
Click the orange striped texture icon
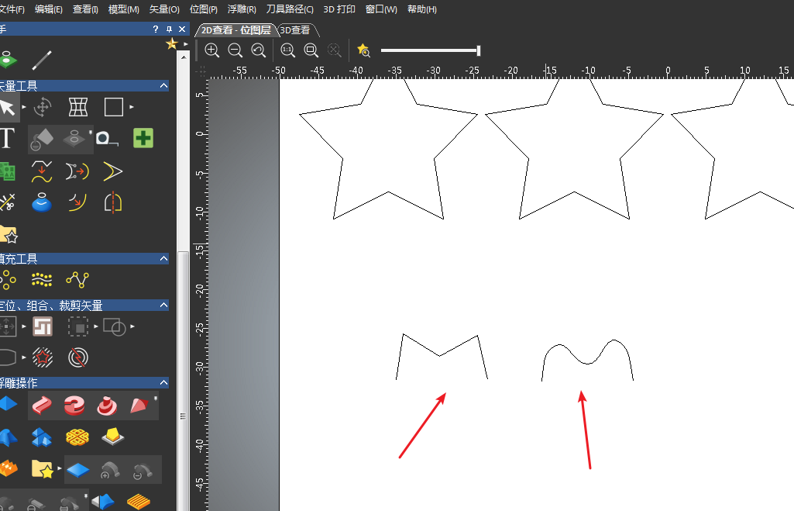pyautogui.click(x=138, y=502)
